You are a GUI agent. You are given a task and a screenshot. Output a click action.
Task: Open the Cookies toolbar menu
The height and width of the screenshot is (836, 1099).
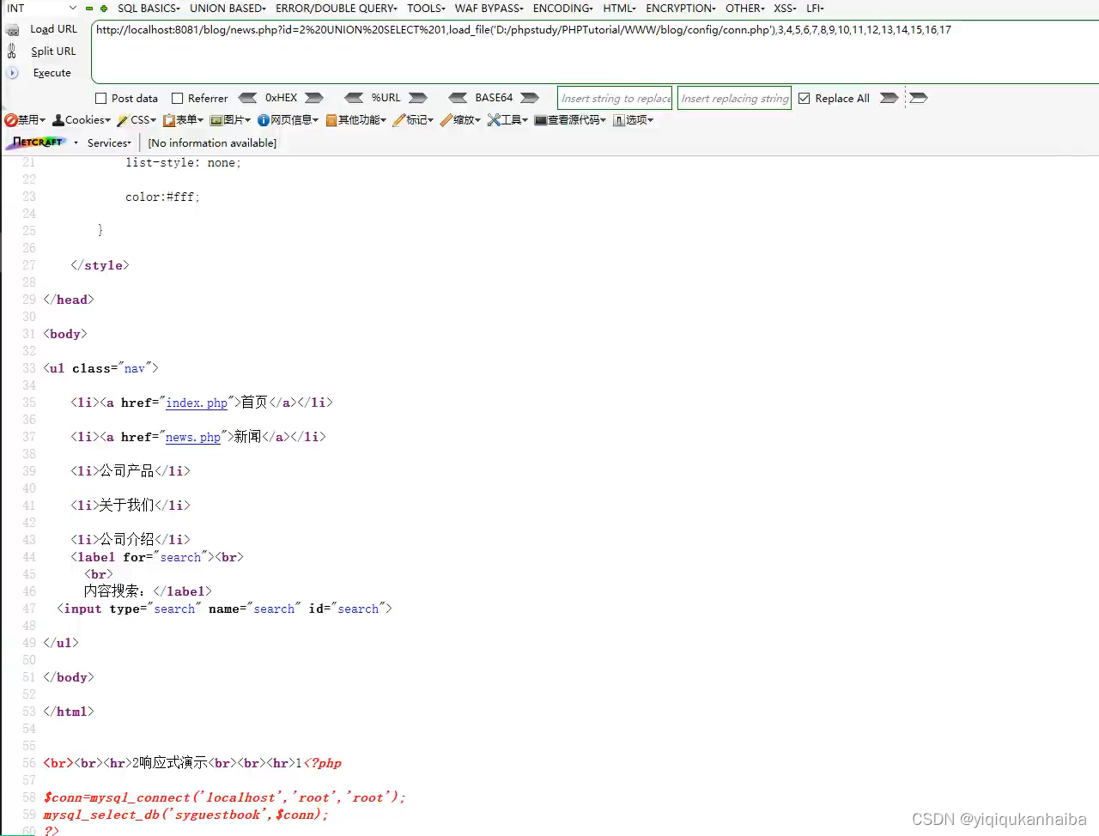pyautogui.click(x=82, y=120)
